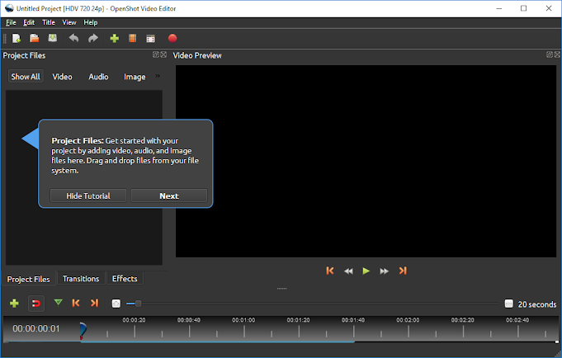
Task: Float the Video Preview panel
Action: pos(550,54)
